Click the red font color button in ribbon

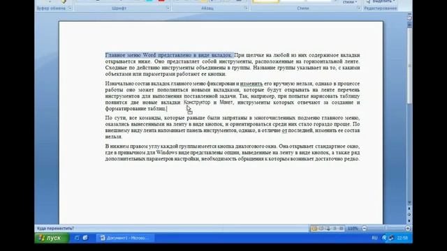click(x=161, y=1)
